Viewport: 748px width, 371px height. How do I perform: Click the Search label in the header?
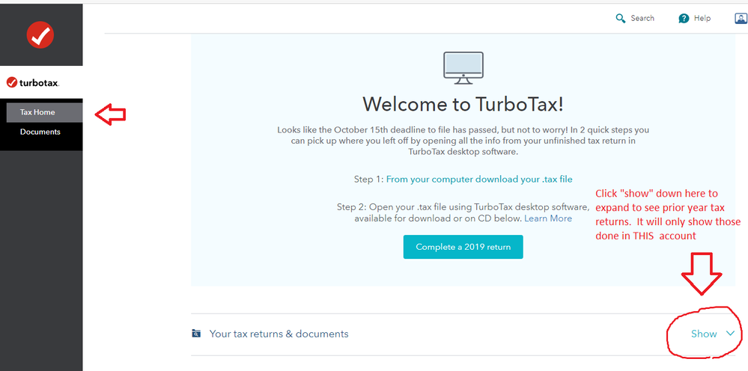642,19
